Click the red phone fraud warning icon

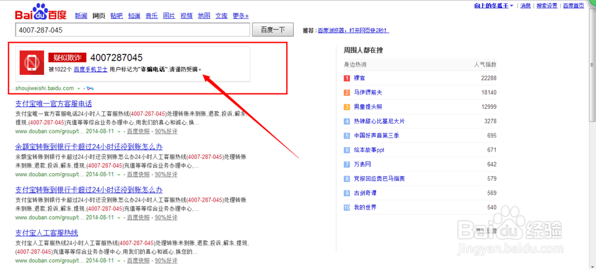32,62
